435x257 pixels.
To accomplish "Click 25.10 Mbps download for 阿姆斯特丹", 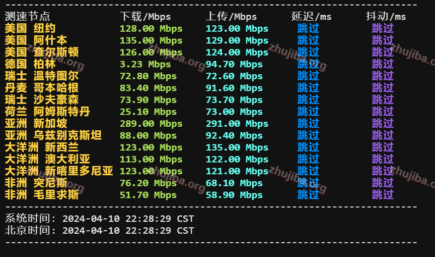I will pos(148,112).
